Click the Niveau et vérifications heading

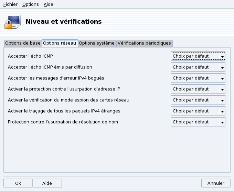point(64,21)
